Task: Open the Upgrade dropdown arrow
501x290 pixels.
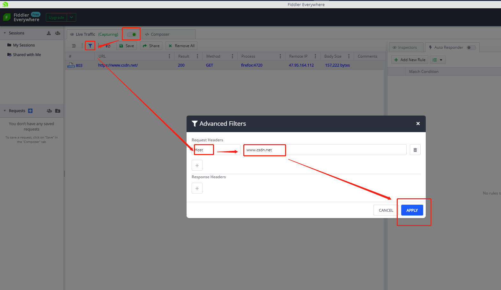Action: click(71, 18)
